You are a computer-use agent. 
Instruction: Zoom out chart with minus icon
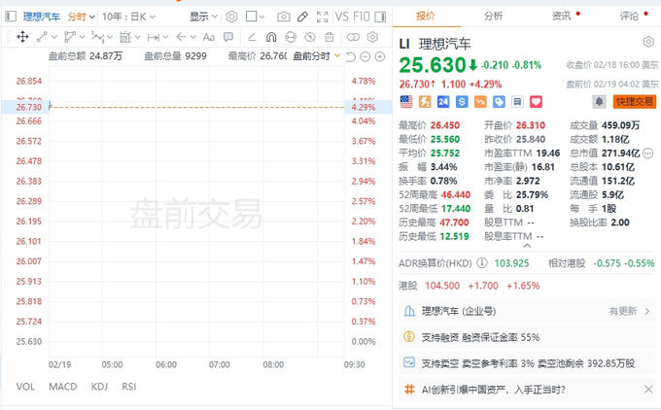coord(365,56)
